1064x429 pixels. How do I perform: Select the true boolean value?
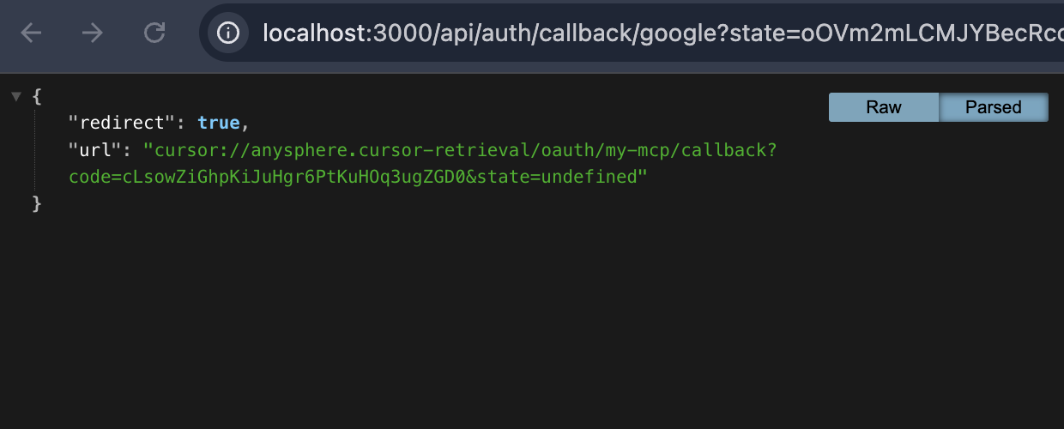coord(219,123)
